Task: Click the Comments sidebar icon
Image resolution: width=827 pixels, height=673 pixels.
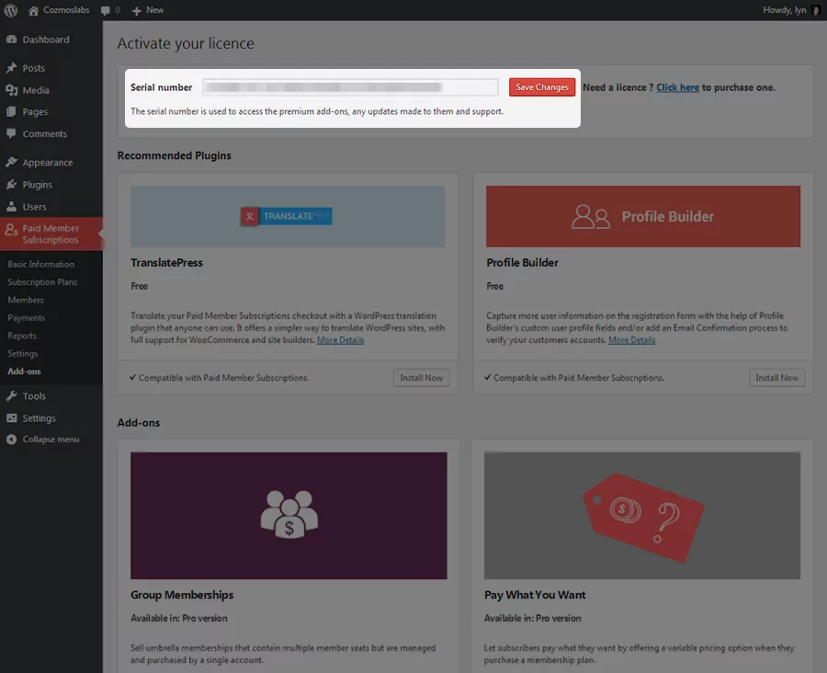Action: point(11,133)
